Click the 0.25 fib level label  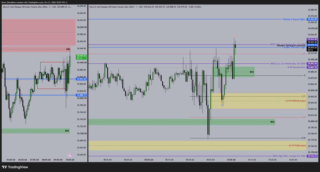tap(303, 96)
